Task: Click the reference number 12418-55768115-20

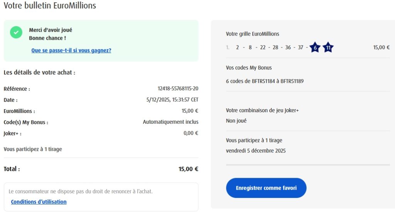Action: click(x=178, y=89)
